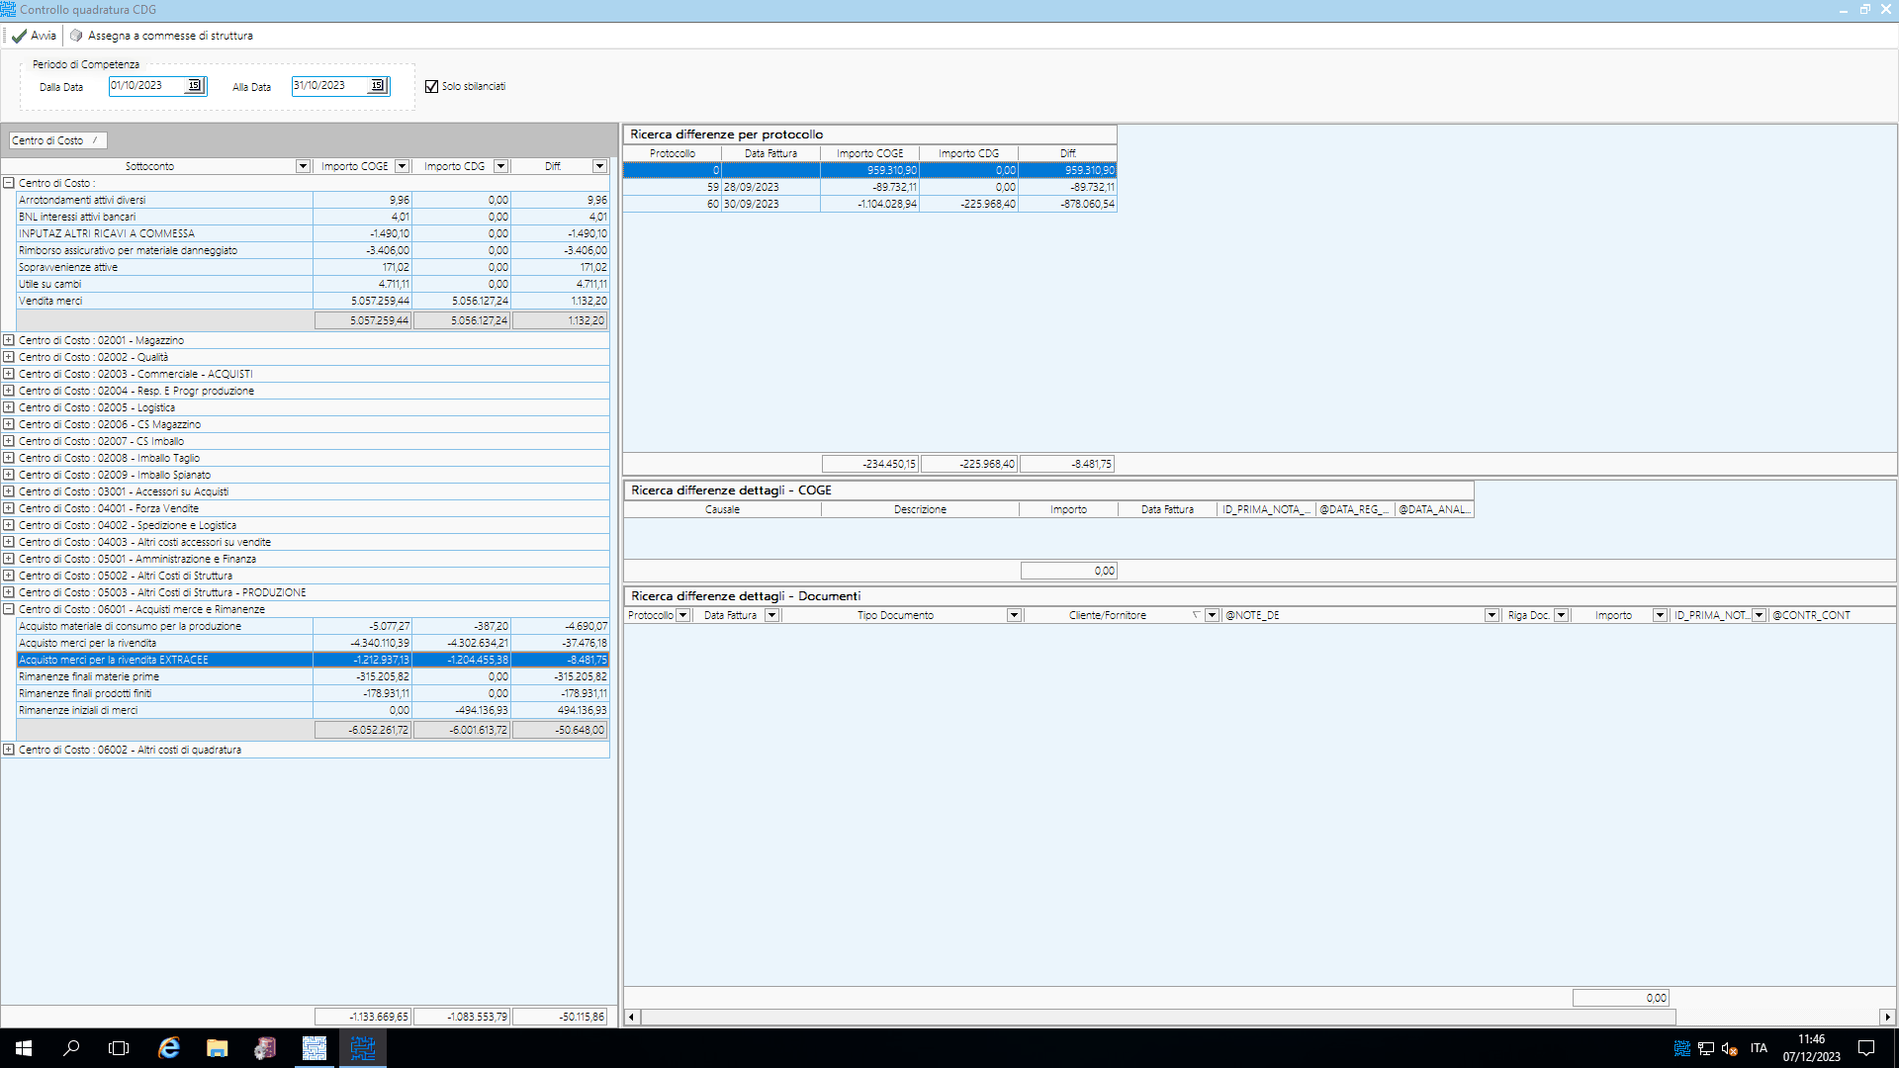Open the Importo COGE column filter dropdown

402,166
